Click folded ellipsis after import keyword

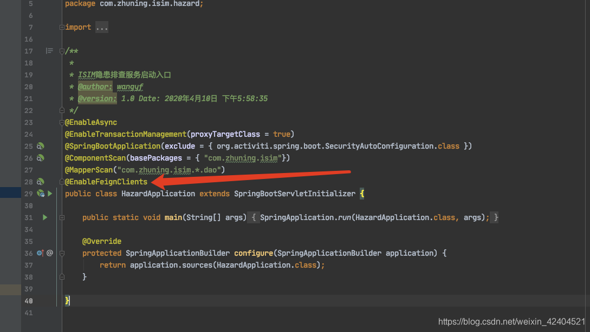pos(102,28)
